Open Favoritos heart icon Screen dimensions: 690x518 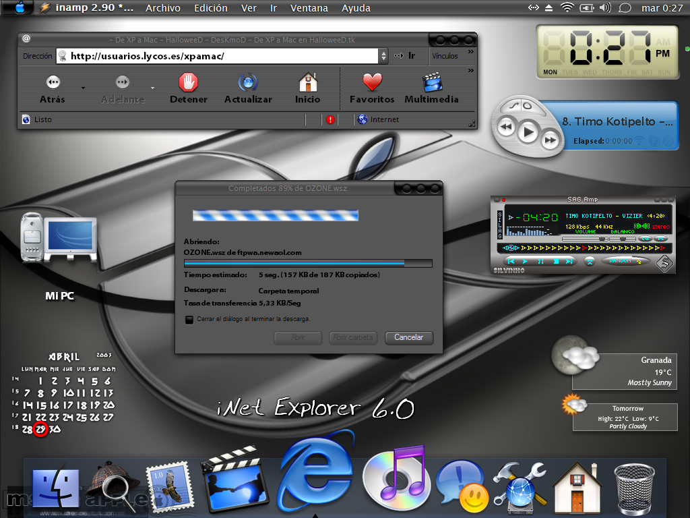(x=372, y=82)
